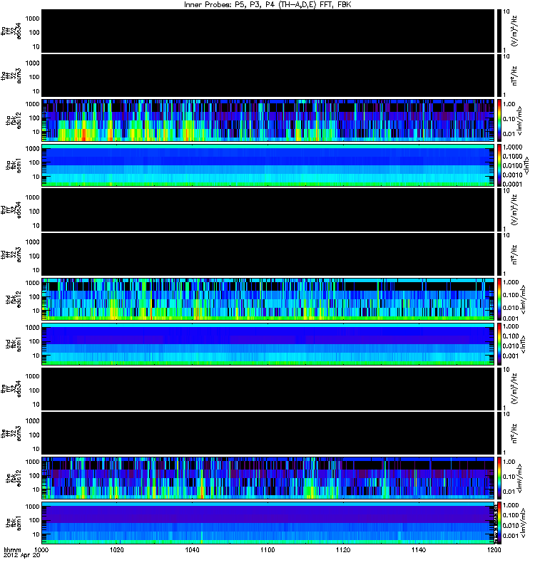The image size is (535, 570).
Task: Click the "1140" time axis label
Action: pos(419,550)
